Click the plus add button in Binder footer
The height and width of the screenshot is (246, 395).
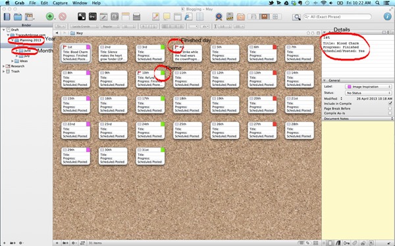point(4,243)
